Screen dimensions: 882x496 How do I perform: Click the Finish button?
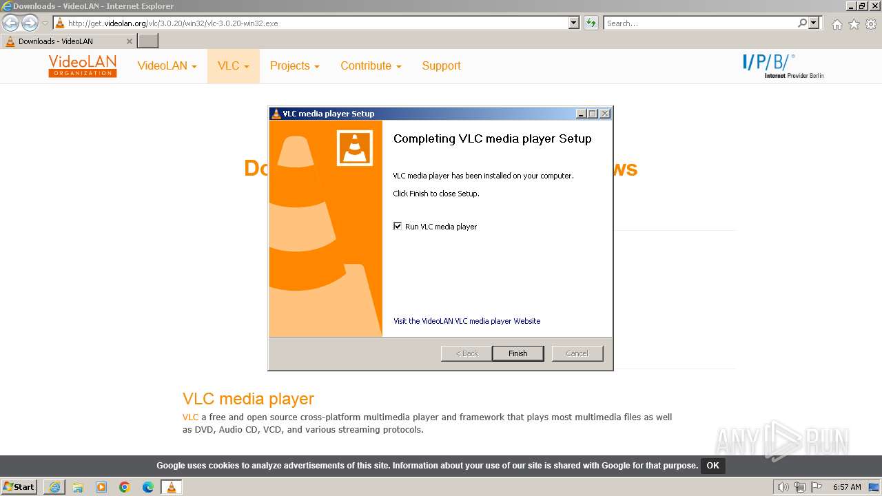518,353
